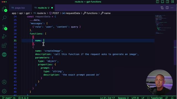Click 'UTF-8' encoding in status bar
This screenshot has width=177, height=99.
click(135, 98)
